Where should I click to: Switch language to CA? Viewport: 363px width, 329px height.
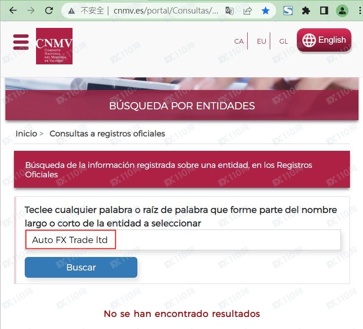click(x=239, y=41)
